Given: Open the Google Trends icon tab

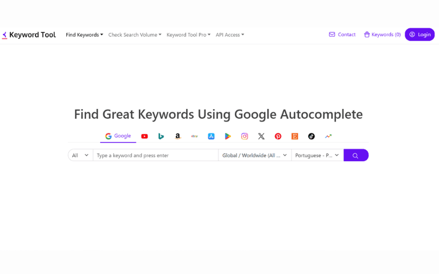Looking at the screenshot, I should point(328,136).
